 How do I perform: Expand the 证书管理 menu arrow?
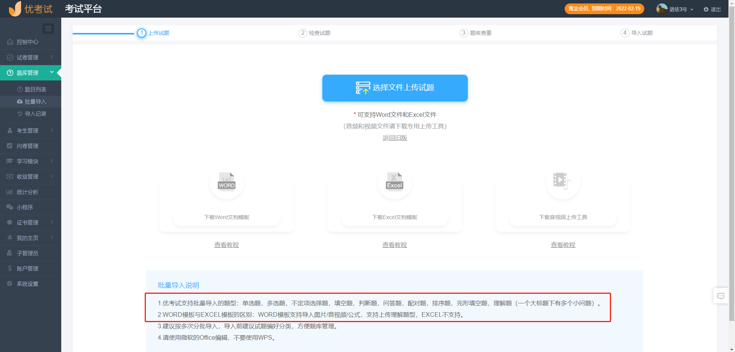[52, 222]
